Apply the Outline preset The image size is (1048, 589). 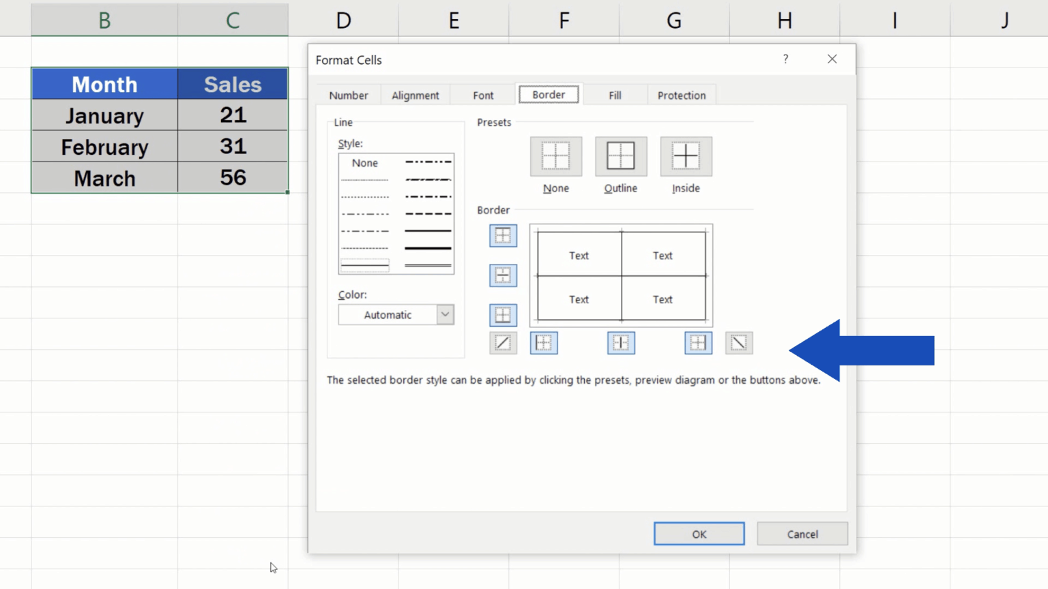[620, 156]
